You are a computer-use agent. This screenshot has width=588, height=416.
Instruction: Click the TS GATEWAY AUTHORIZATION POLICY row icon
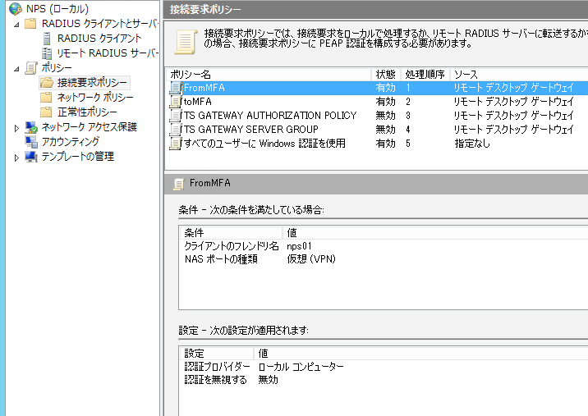tap(176, 116)
